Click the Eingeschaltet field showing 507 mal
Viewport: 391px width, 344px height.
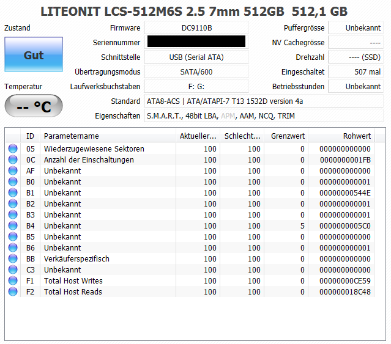(x=356, y=71)
